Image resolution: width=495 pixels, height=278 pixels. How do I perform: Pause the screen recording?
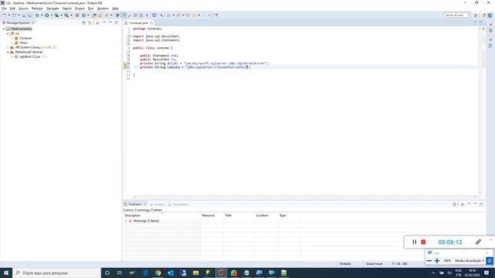[x=415, y=242]
